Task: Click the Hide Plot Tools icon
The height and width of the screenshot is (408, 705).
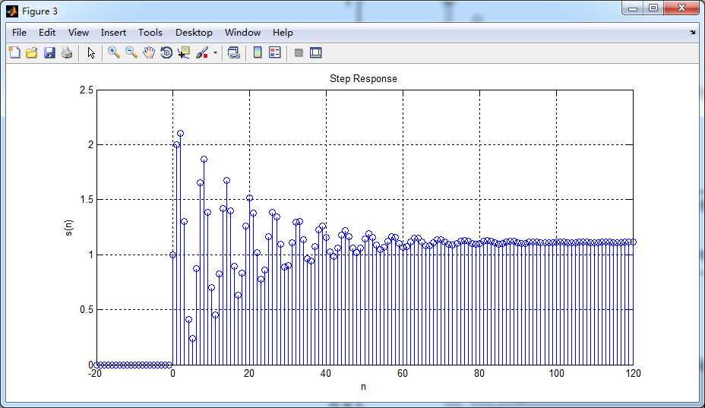Action: 299,53
